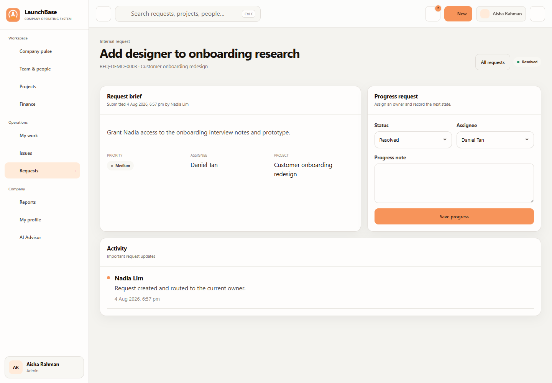Image resolution: width=552 pixels, height=383 pixels.
Task: Open My work
Action: 42,136
